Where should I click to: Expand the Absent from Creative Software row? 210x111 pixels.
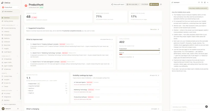70,46
